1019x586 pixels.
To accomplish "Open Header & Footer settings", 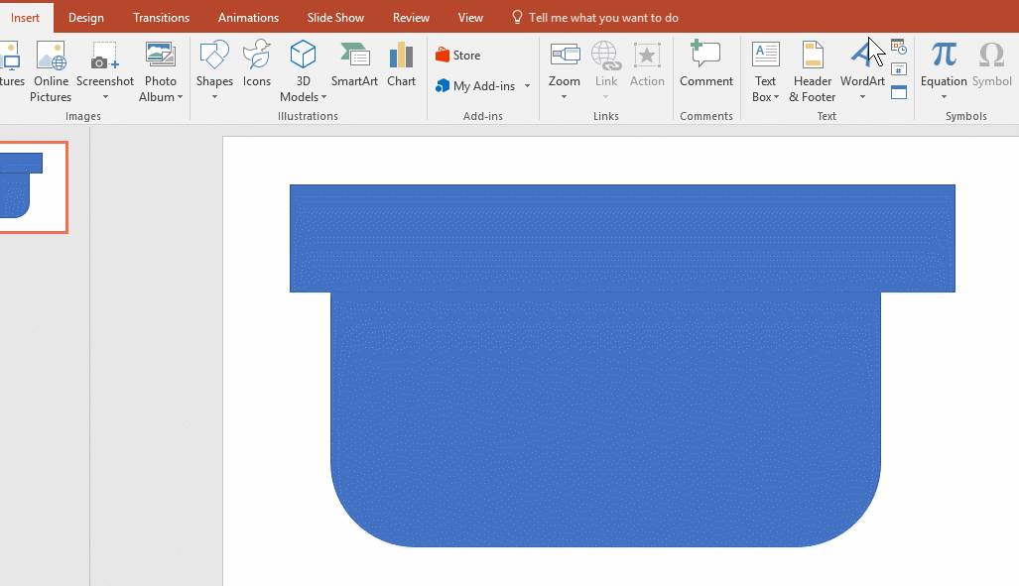I will pyautogui.click(x=813, y=71).
